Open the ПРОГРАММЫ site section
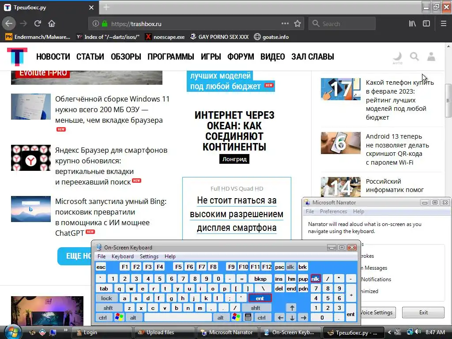This screenshot has width=452, height=339. tap(171, 56)
